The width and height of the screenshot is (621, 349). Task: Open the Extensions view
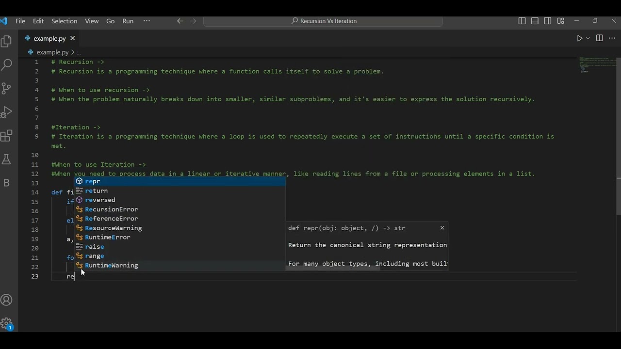point(7,136)
